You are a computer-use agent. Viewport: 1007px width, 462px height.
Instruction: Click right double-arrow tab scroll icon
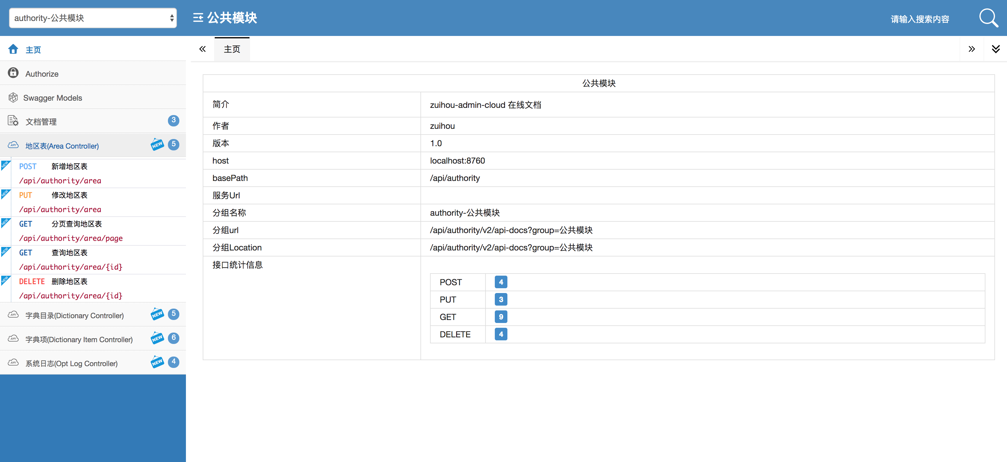click(x=971, y=49)
